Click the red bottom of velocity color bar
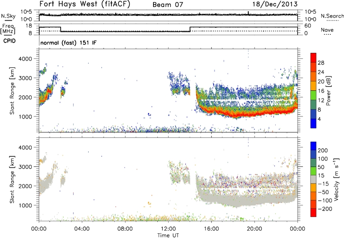The image size is (344, 238). click(x=313, y=213)
